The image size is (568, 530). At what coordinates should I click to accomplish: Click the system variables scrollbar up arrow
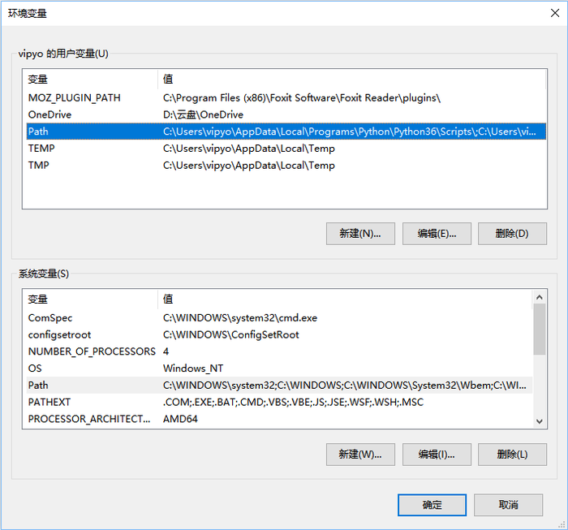(540, 297)
